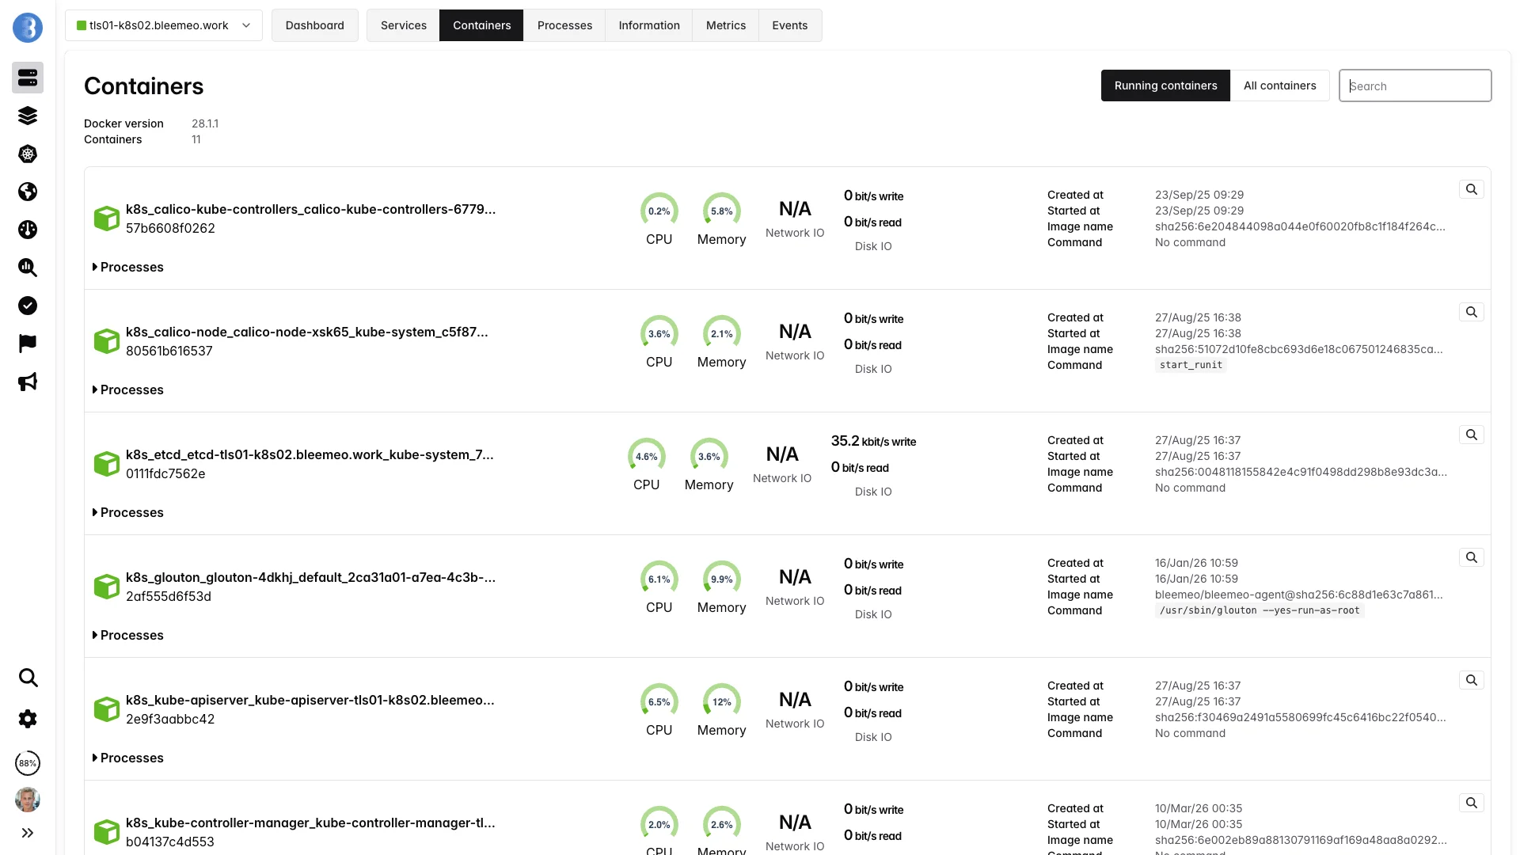Switch to All containers view
This screenshot has width=1520, height=855.
[1280, 85]
